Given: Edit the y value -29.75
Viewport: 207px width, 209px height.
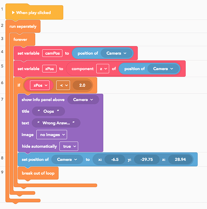Looking at the screenshot, I should pos(147,159).
